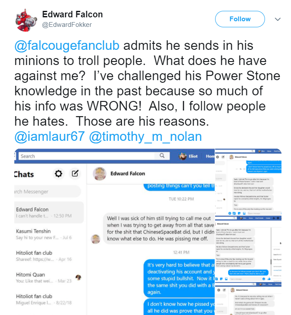This screenshot has height=315, width=291.
Task: Click the Facebook search magnifier icon
Action: 162,156
